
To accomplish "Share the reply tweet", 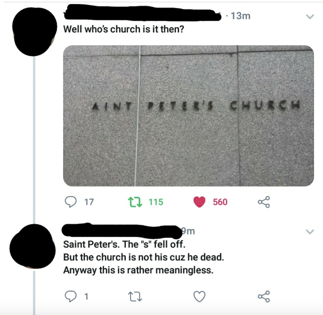I will pyautogui.click(x=265, y=297).
